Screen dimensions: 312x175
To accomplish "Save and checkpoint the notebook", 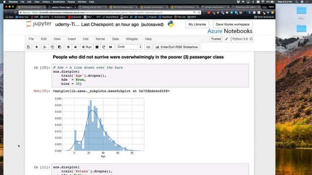I will [28, 47].
